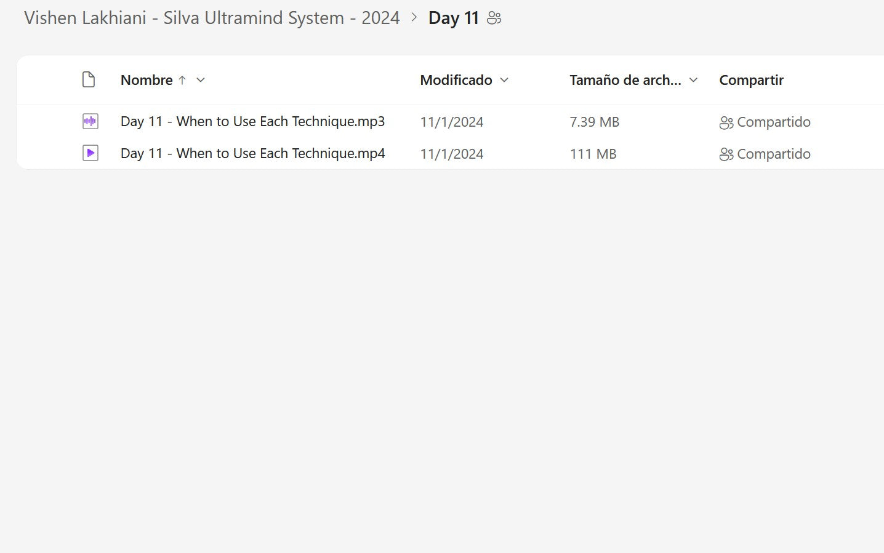The image size is (884, 553).
Task: Click the Day 11 breadcrumb title
Action: pyautogui.click(x=454, y=18)
